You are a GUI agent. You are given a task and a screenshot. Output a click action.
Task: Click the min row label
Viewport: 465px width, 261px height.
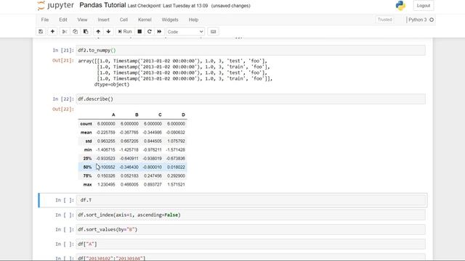click(x=88, y=150)
